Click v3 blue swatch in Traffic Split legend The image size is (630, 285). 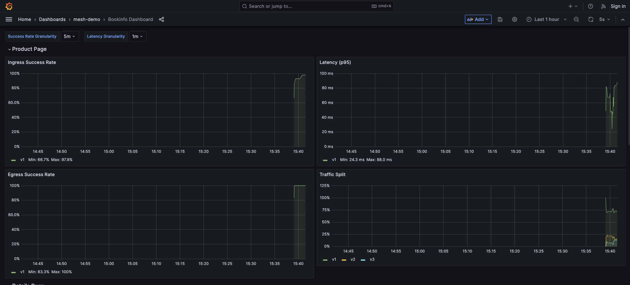point(363,260)
